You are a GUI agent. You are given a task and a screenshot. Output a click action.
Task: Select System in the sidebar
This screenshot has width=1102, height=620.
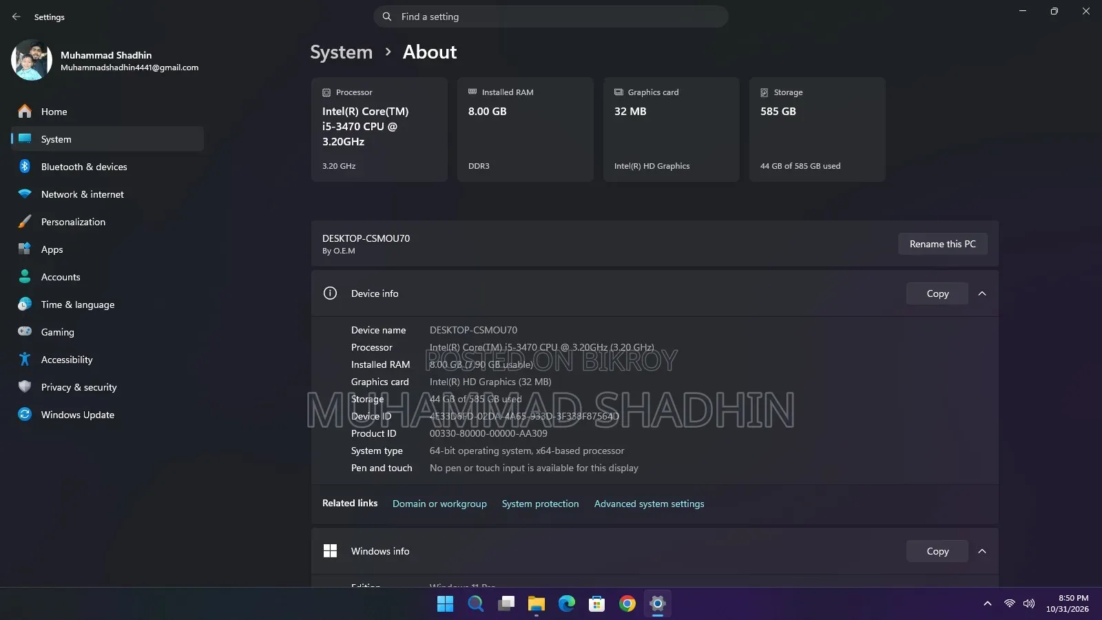coord(107,139)
